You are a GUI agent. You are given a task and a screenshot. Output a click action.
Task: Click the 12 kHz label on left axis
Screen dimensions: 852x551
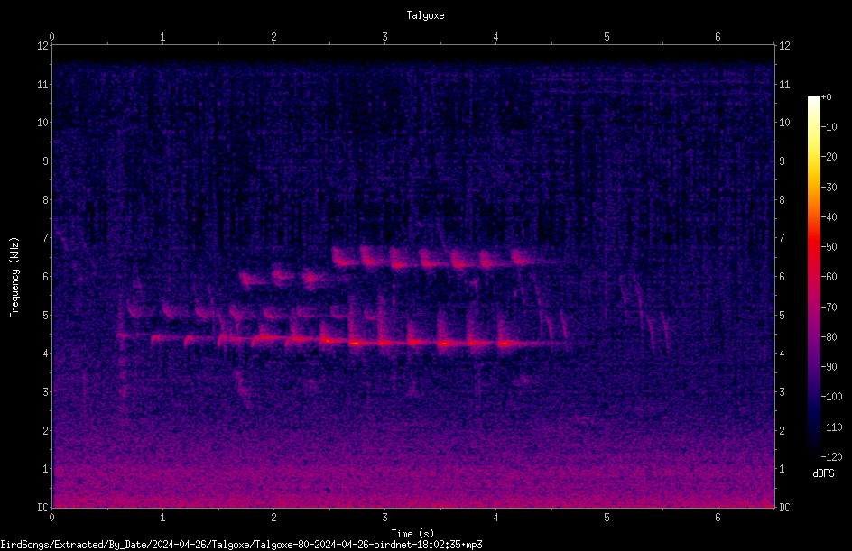pyautogui.click(x=43, y=46)
